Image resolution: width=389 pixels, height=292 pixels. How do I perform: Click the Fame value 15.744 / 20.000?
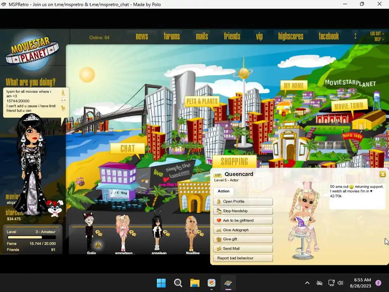[x=43, y=244]
